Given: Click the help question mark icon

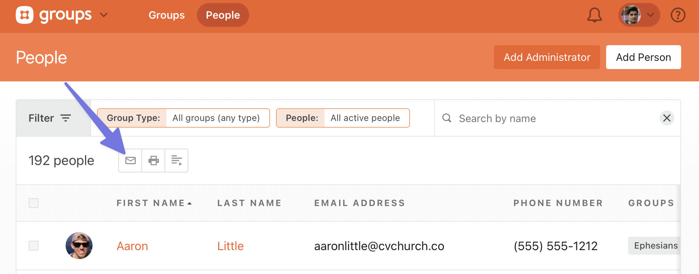Looking at the screenshot, I should [678, 15].
